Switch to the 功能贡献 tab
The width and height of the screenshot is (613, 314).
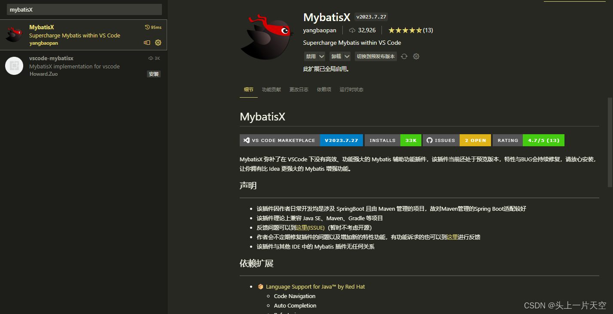(271, 89)
